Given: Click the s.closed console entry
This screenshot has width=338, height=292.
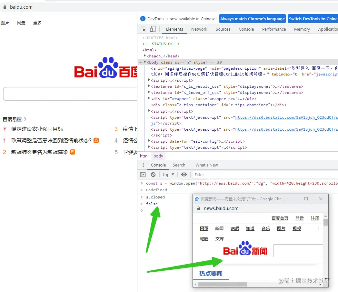Looking at the screenshot, I should click(x=155, y=197).
